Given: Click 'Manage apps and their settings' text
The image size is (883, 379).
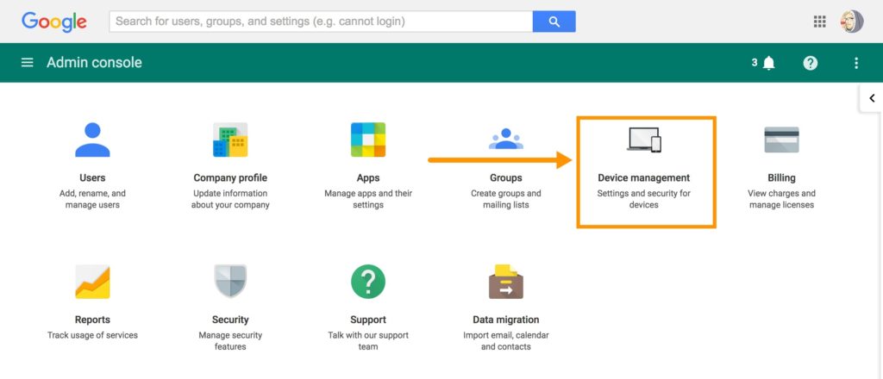Looking at the screenshot, I should [368, 199].
